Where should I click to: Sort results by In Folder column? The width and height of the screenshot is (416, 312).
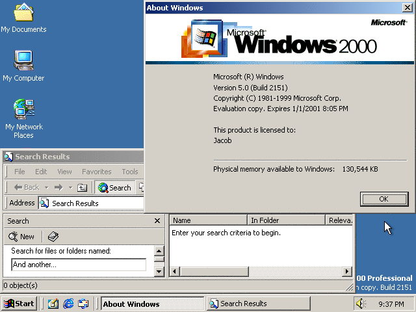286,220
